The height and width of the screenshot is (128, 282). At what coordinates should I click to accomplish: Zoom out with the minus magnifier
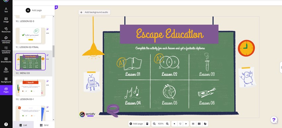click(154, 124)
